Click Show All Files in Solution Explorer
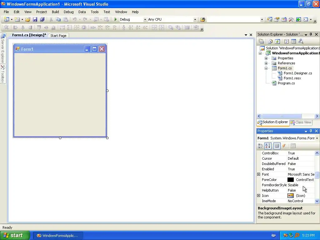The height and width of the screenshot is (240, 320). click(270, 42)
